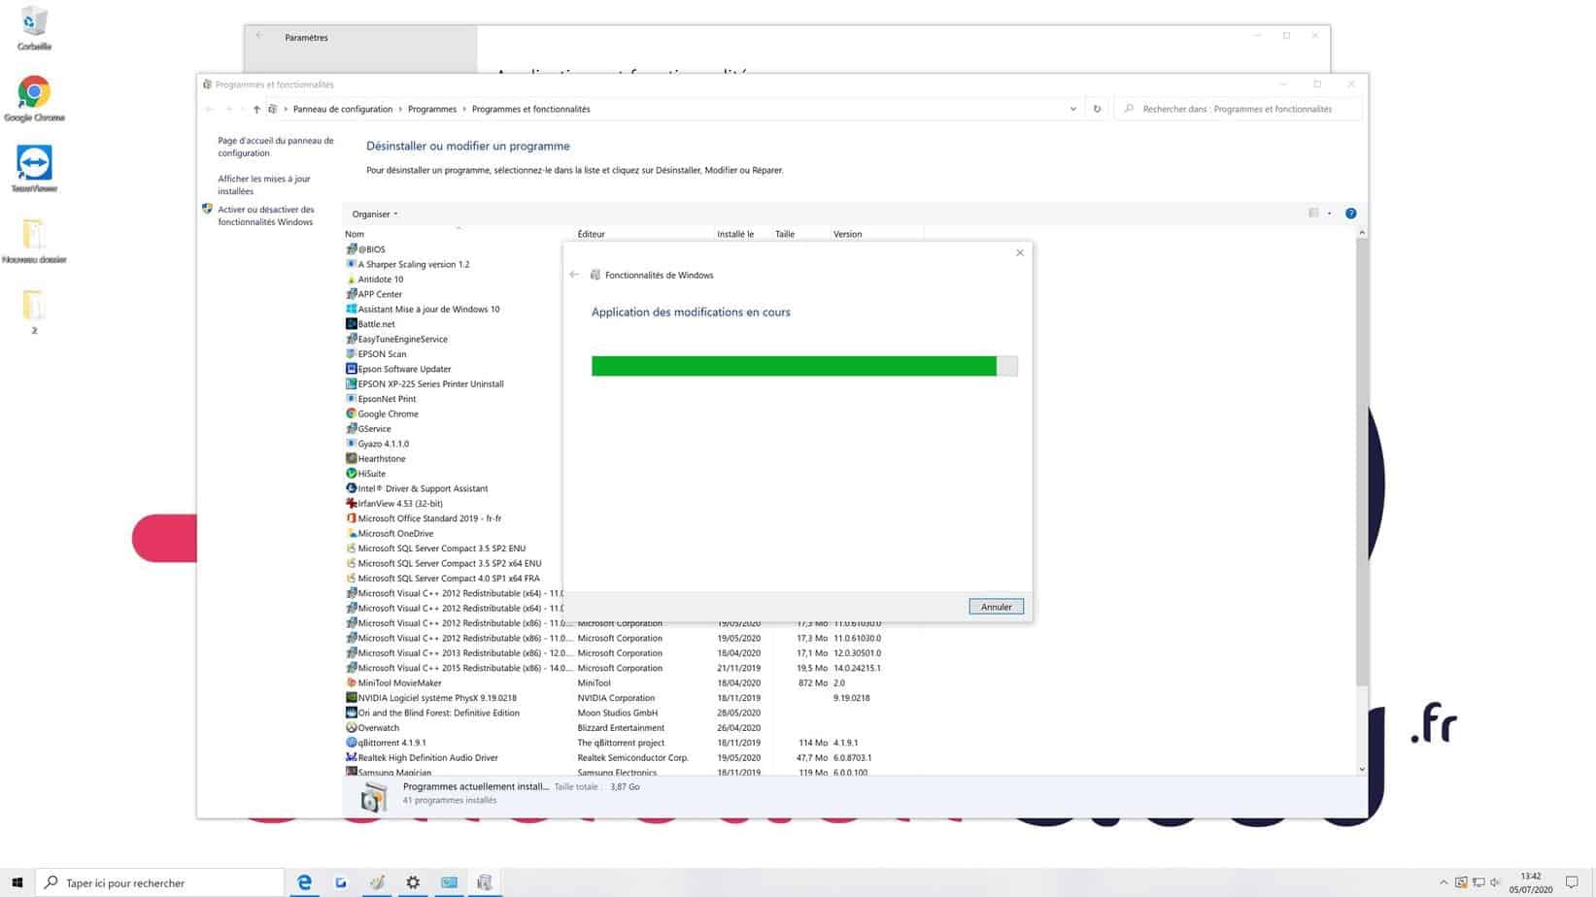
Task: Open Microsoft Edge from the taskbar
Action: point(304,882)
